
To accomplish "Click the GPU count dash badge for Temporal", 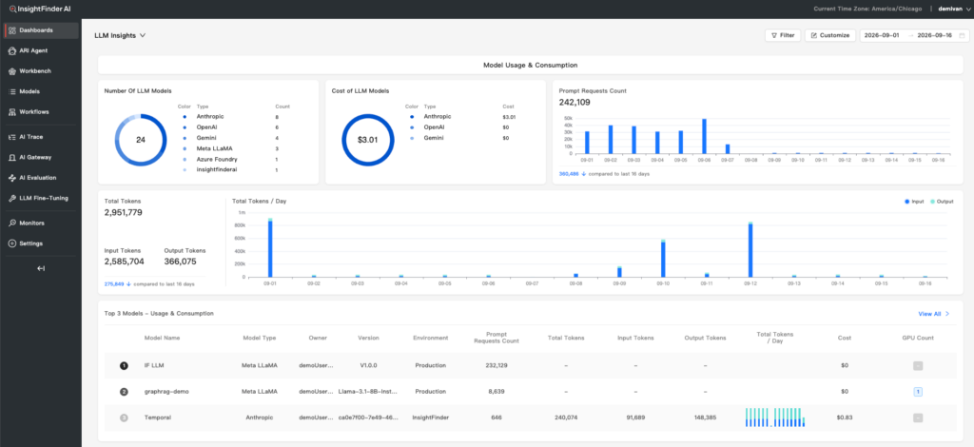I will [918, 418].
